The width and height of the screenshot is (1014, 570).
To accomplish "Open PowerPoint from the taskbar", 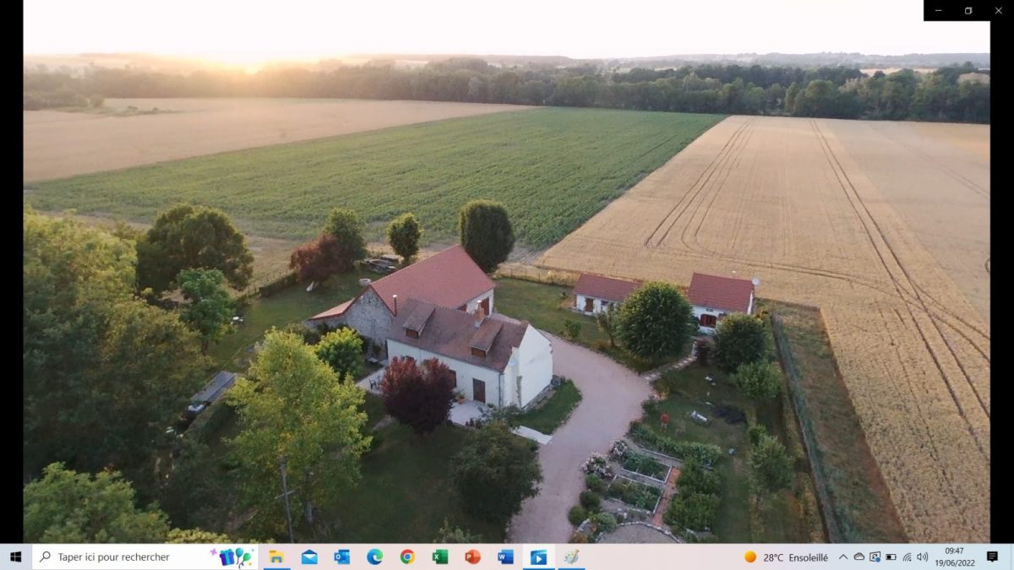I will pos(472,556).
